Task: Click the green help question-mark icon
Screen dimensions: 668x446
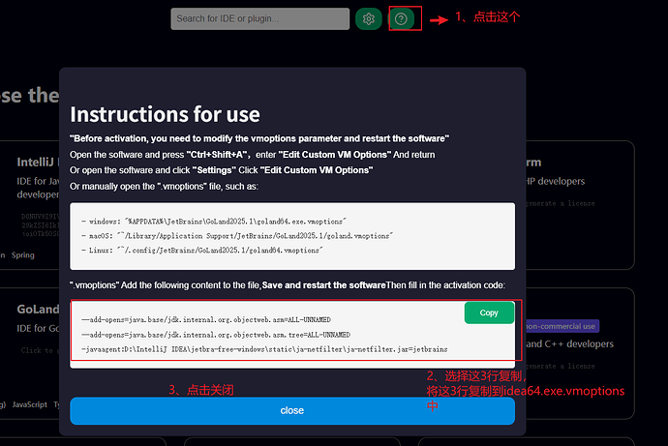Action: click(x=401, y=18)
